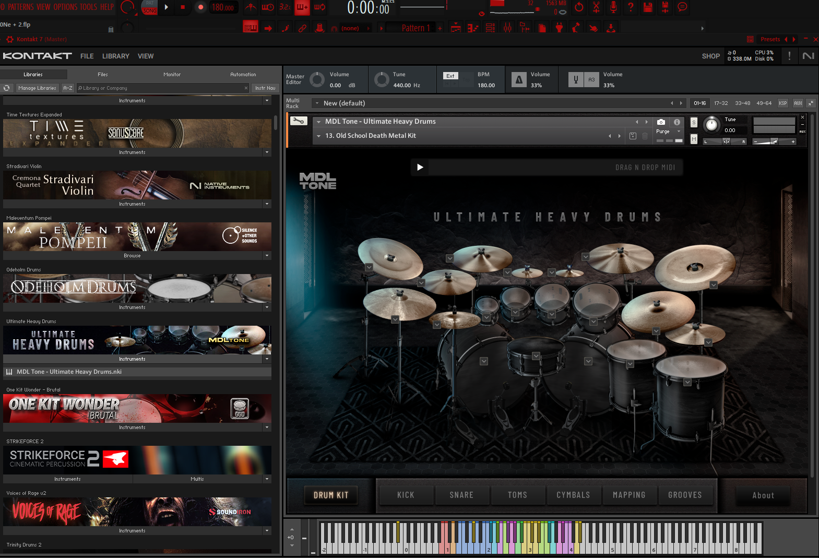
Task: Show instrument info with the i icon
Action: [677, 122]
